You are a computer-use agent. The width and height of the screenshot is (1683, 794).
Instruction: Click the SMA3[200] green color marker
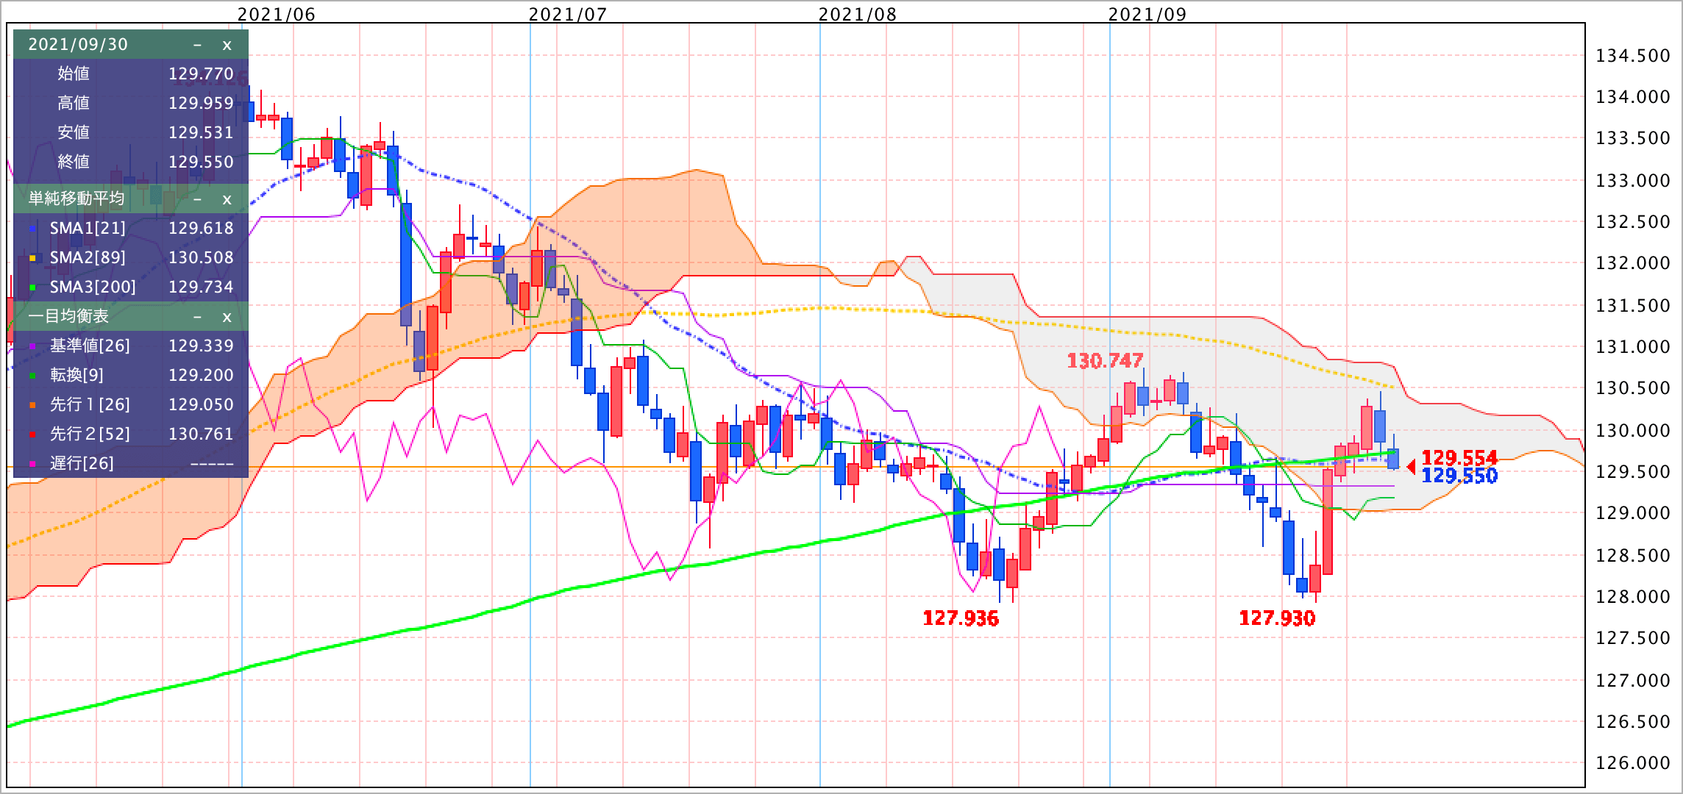coord(32,287)
